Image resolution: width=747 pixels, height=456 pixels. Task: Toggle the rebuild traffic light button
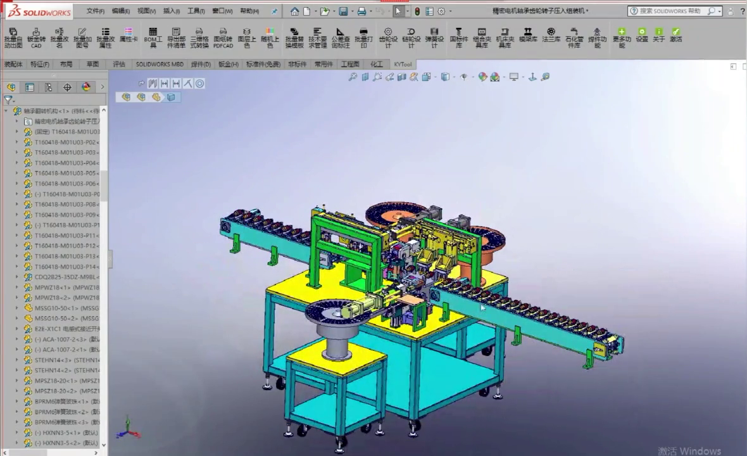417,11
